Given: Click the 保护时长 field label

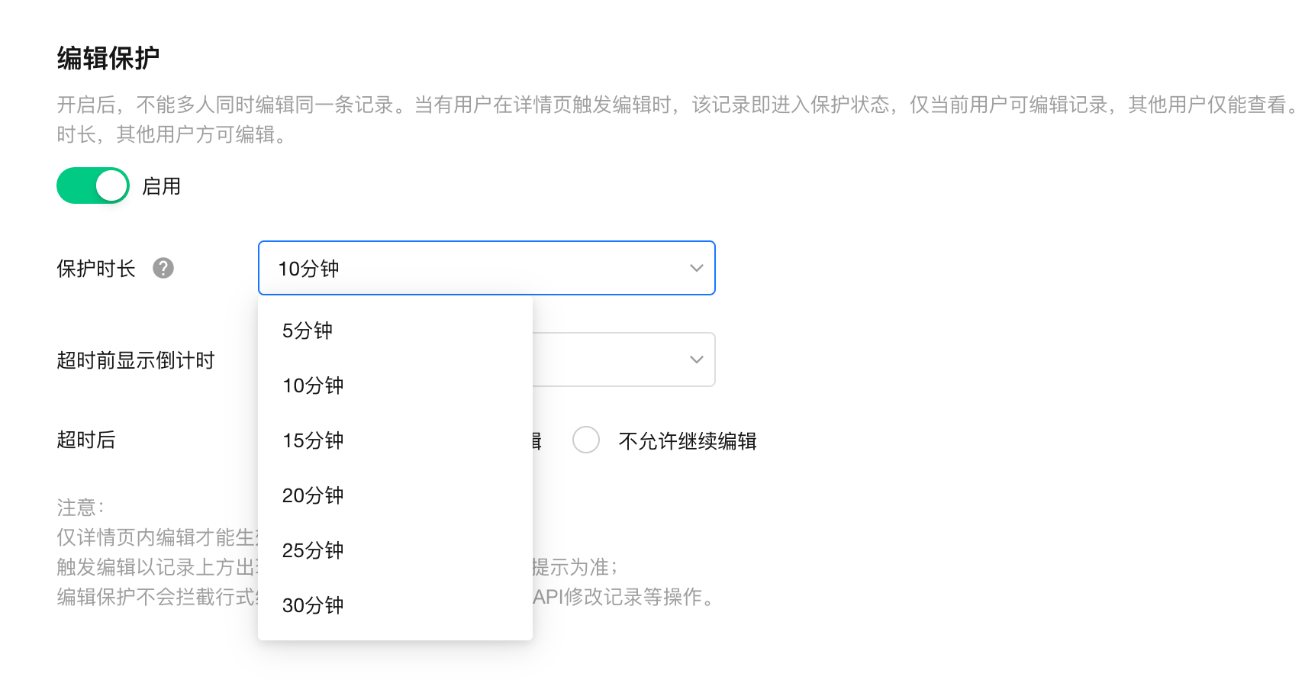Looking at the screenshot, I should coord(96,269).
